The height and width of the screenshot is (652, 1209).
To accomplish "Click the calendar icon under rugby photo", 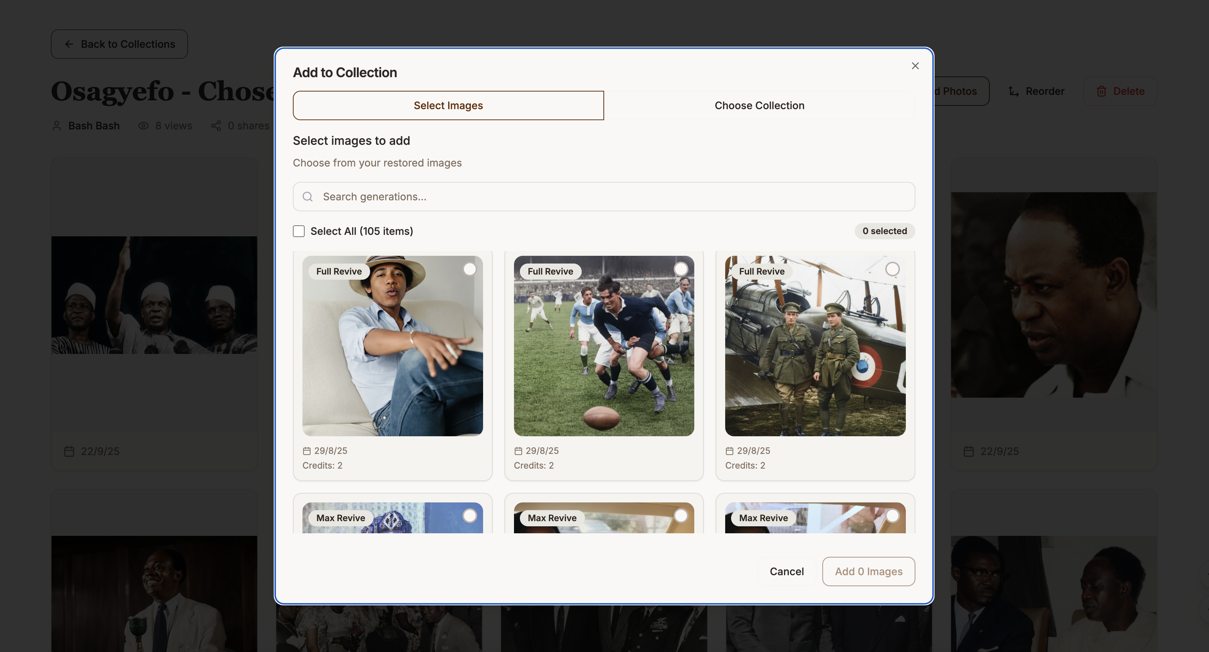I will coord(518,451).
